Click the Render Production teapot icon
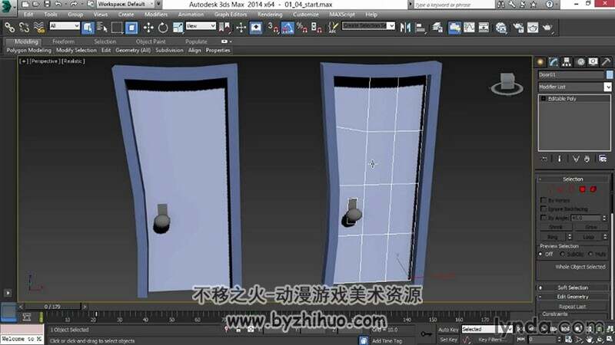 point(547,28)
